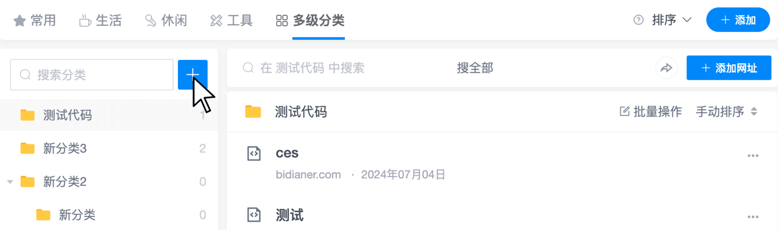Open the 工具 tab

coord(231,20)
